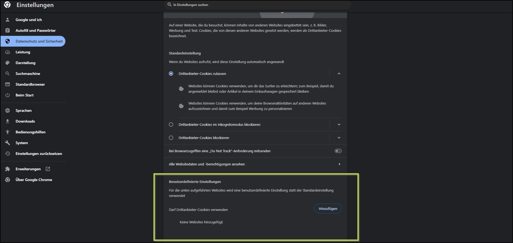Select Drittanbieter-Cookies im Inkognitomodus blockieren option
The width and height of the screenshot is (513, 243).
pos(171,124)
